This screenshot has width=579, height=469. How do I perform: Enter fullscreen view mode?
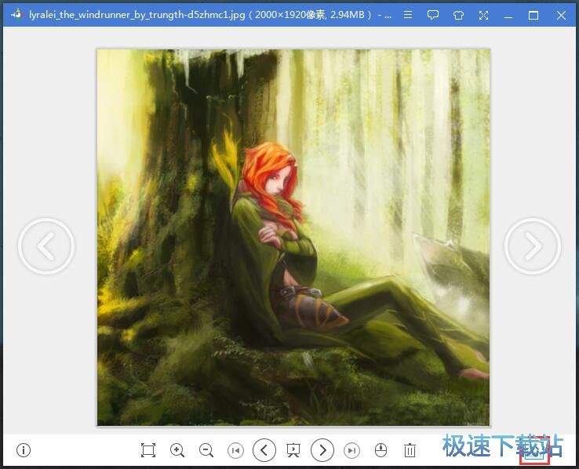coord(483,15)
